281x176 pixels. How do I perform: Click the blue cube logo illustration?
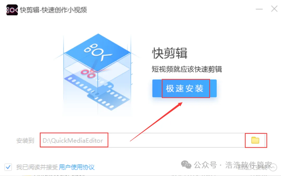pos(98,53)
